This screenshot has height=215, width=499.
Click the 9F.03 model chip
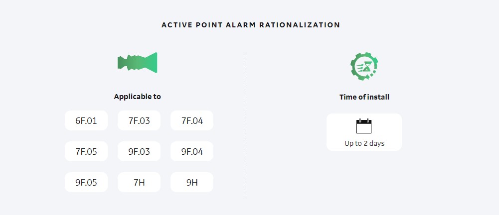tap(139, 151)
